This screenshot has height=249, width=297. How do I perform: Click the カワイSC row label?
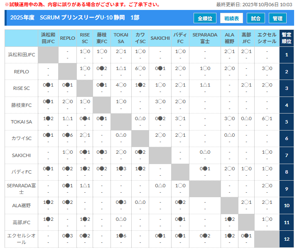click(x=21, y=138)
